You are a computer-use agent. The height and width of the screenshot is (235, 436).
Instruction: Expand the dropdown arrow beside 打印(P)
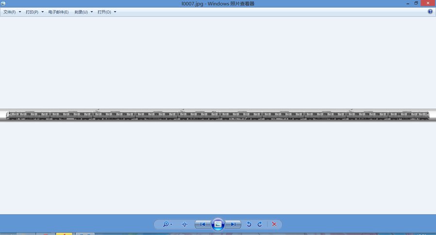coord(43,12)
